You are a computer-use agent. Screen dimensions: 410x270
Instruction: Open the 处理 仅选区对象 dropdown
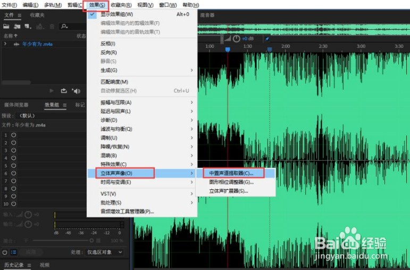click(x=104, y=252)
